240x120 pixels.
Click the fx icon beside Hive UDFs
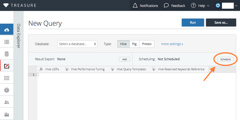(x=41, y=69)
